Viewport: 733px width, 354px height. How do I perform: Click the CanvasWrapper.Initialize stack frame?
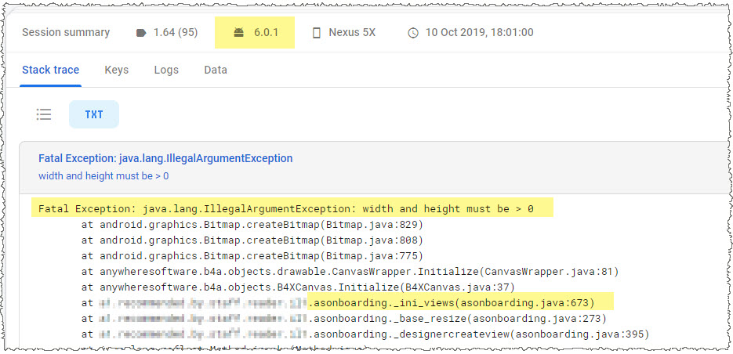350,271
